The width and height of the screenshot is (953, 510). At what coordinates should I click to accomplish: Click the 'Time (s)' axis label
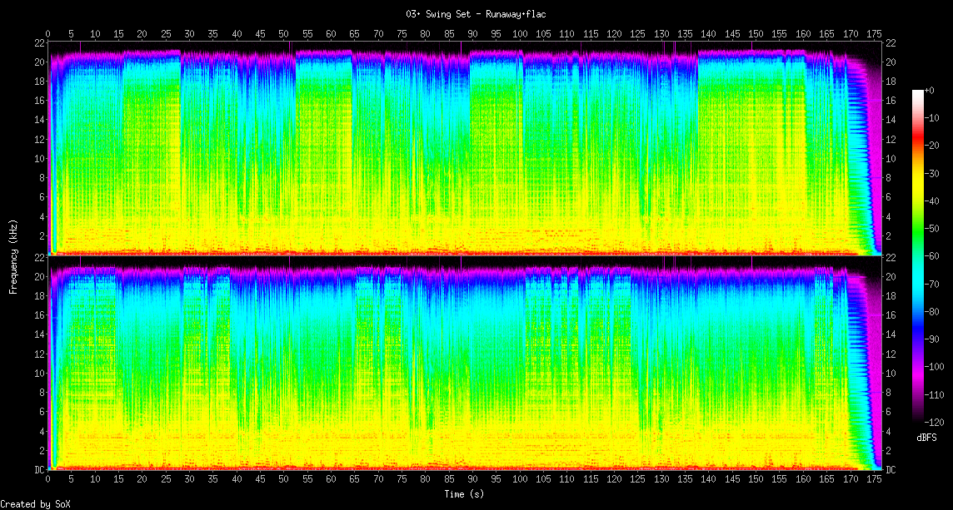[x=464, y=494]
